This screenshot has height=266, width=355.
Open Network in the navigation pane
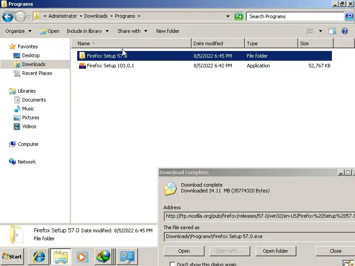(x=27, y=162)
